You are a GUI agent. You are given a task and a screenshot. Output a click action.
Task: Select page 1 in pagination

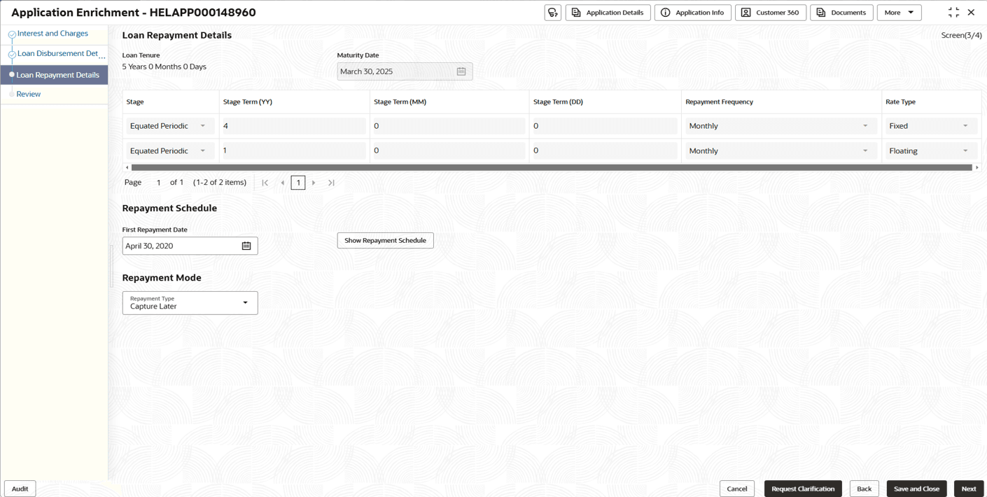(298, 183)
